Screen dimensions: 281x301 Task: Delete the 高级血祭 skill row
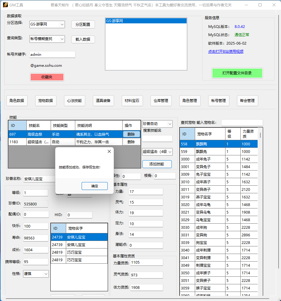point(131,134)
